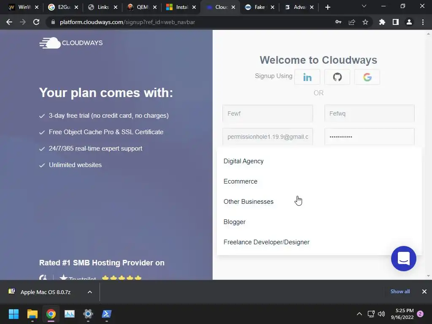Open the tab search chevron
Screen dimensions: 432x324
pos(364,6)
